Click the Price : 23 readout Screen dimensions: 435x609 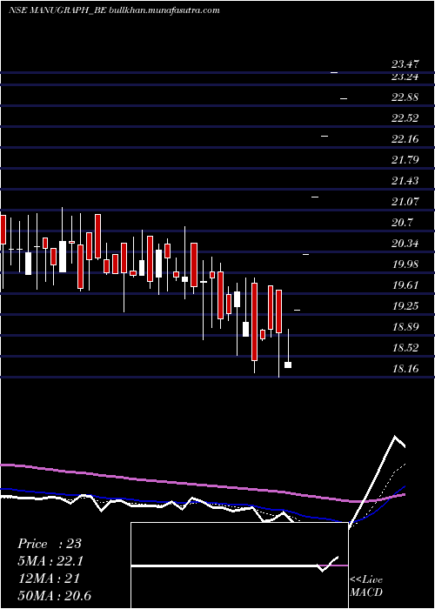[50, 544]
